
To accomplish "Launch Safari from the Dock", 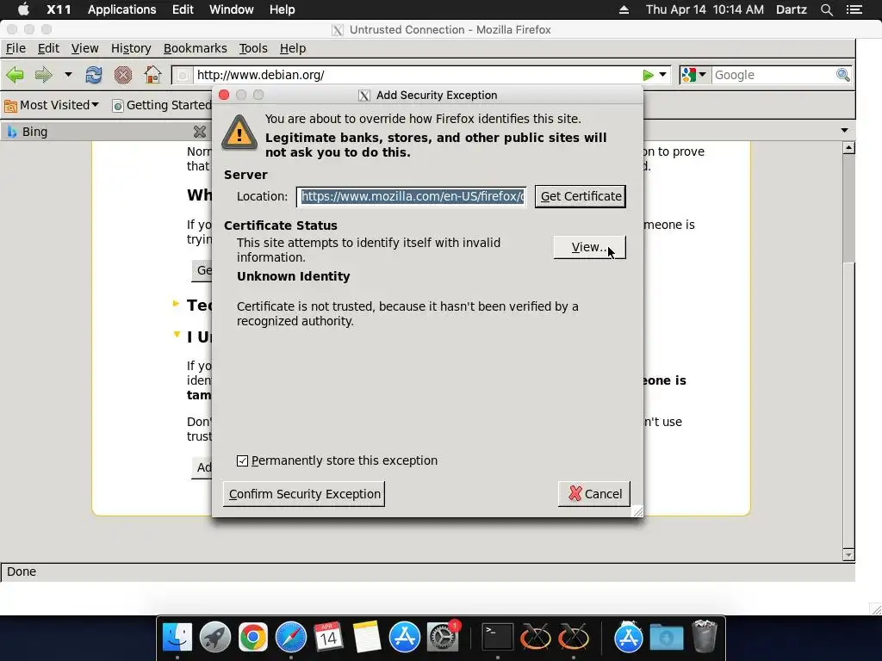I will 291,638.
